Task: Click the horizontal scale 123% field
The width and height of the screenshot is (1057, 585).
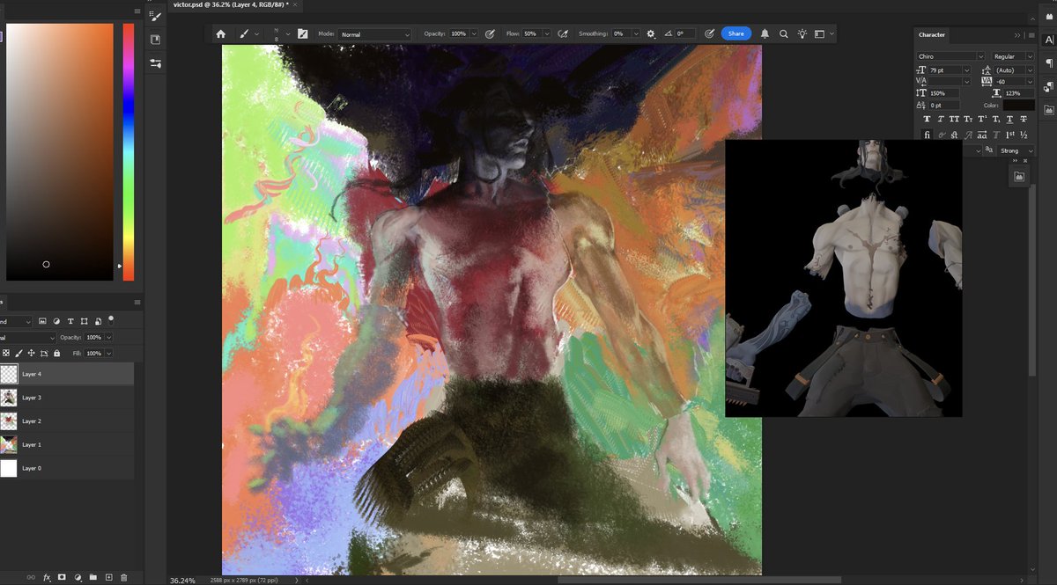Action: coord(1019,93)
